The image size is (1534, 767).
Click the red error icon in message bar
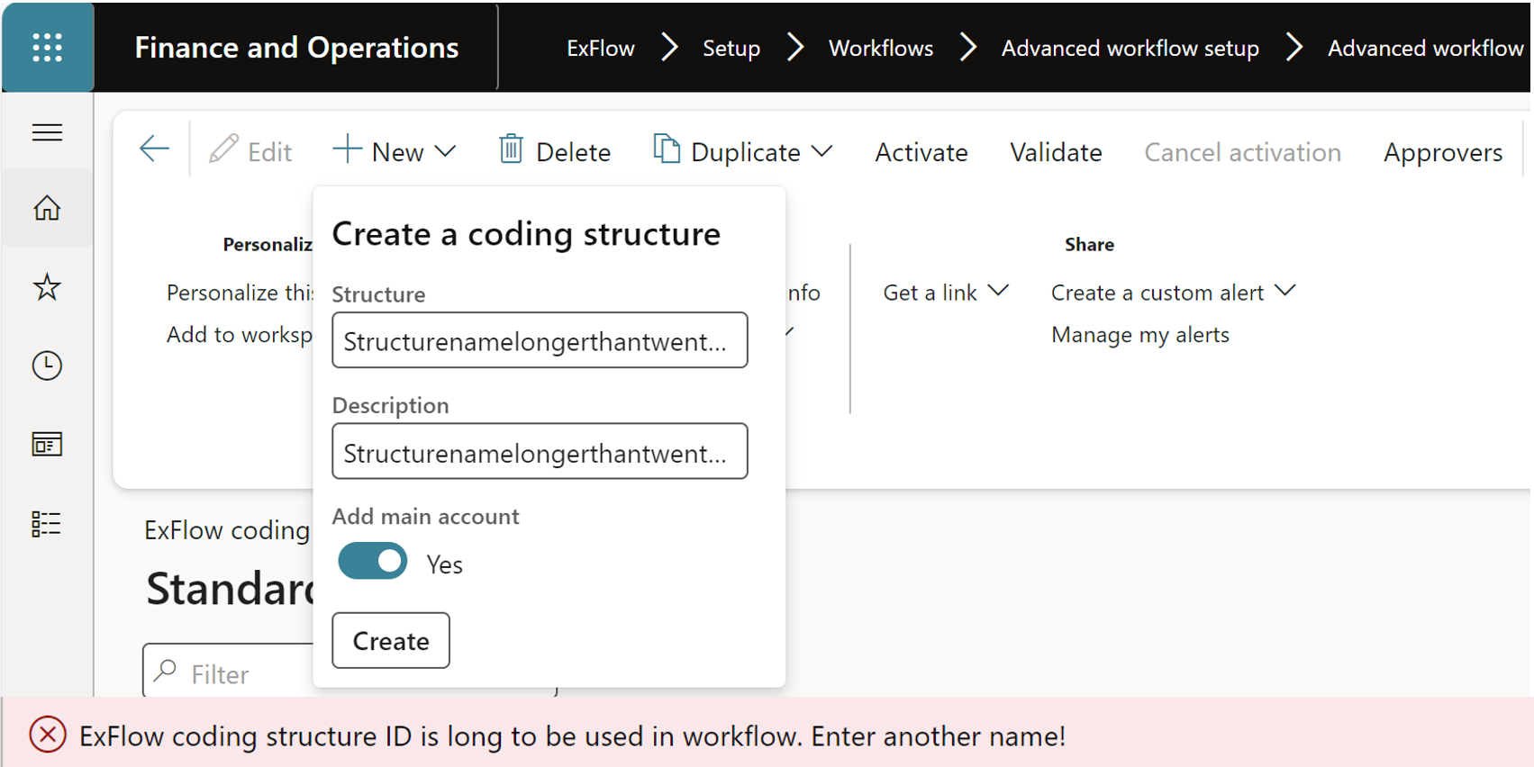pos(48,735)
